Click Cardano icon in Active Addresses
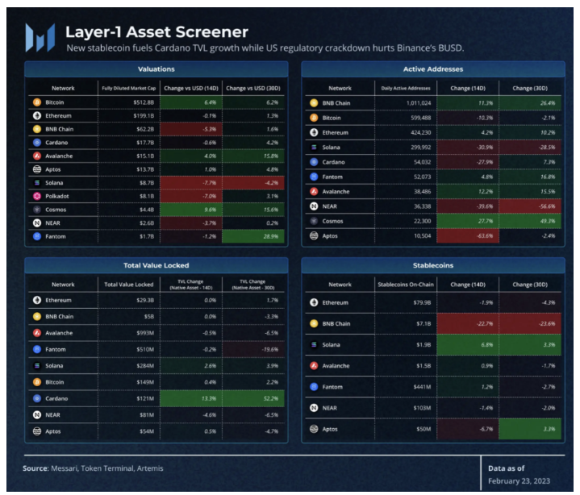 (314, 162)
